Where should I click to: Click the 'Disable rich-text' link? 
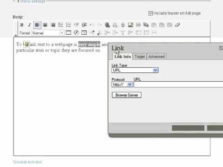click(27, 162)
